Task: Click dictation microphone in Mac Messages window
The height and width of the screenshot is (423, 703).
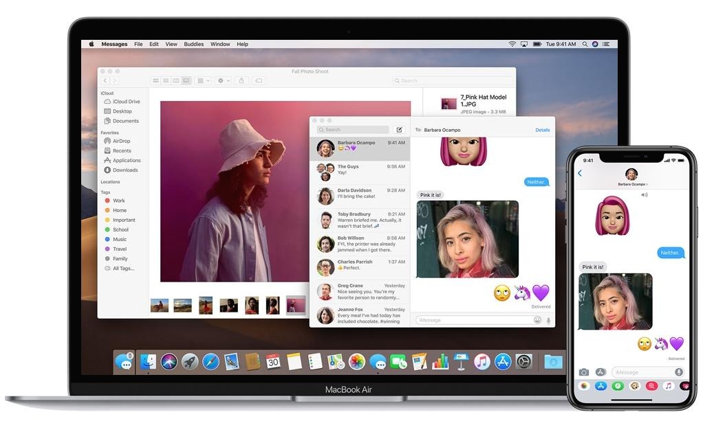Action: click(548, 321)
